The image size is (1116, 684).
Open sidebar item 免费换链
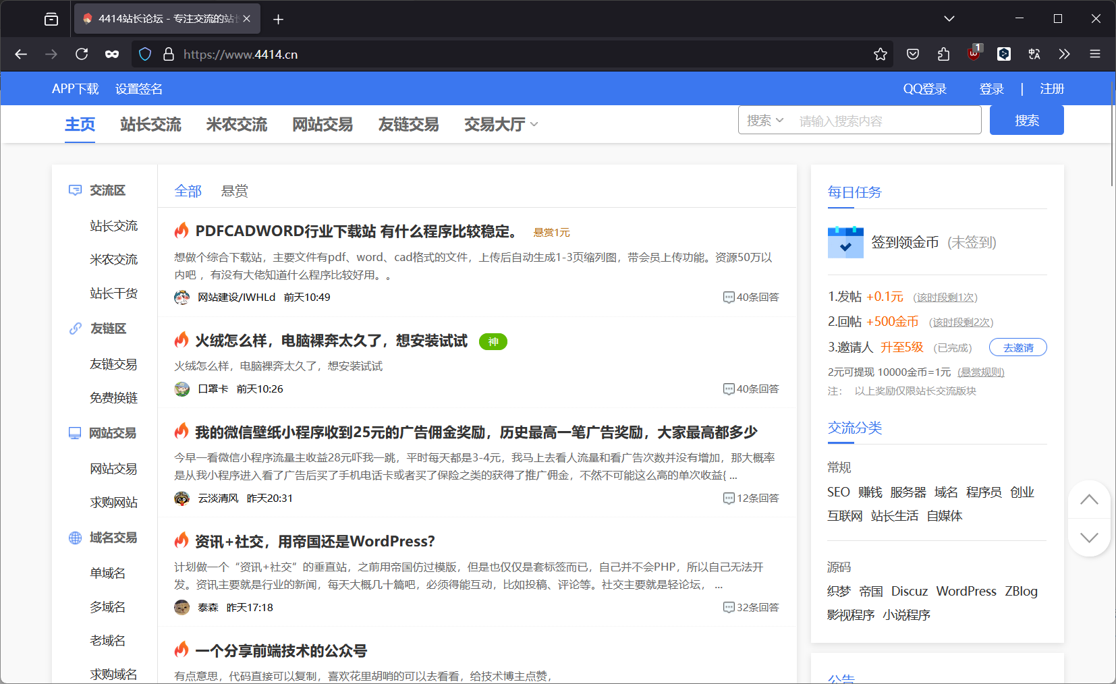[x=113, y=398]
